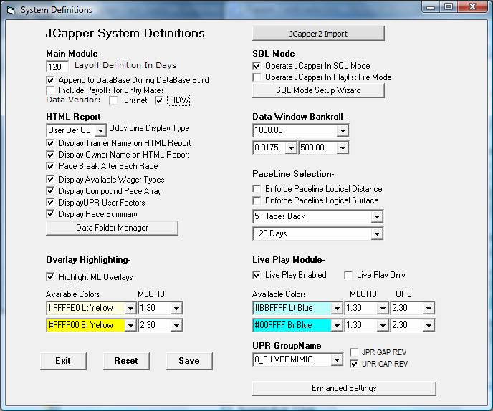Open the SQL Mode Setup Wizard

click(318, 90)
